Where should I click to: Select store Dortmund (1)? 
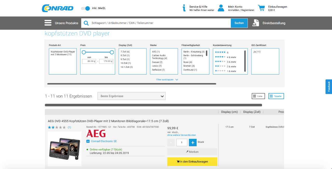pyautogui.click(x=190, y=70)
